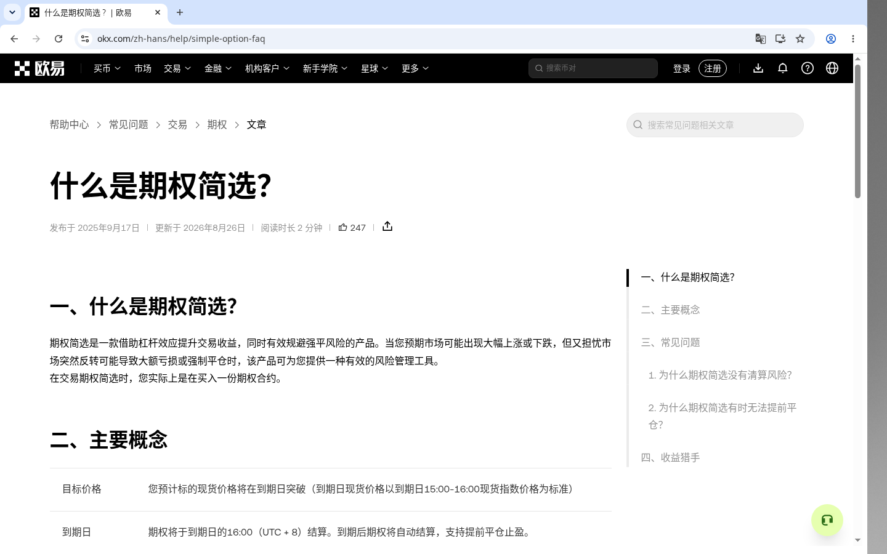The image size is (887, 554).
Task: Expand the 买币 dropdown menu
Action: pos(107,68)
